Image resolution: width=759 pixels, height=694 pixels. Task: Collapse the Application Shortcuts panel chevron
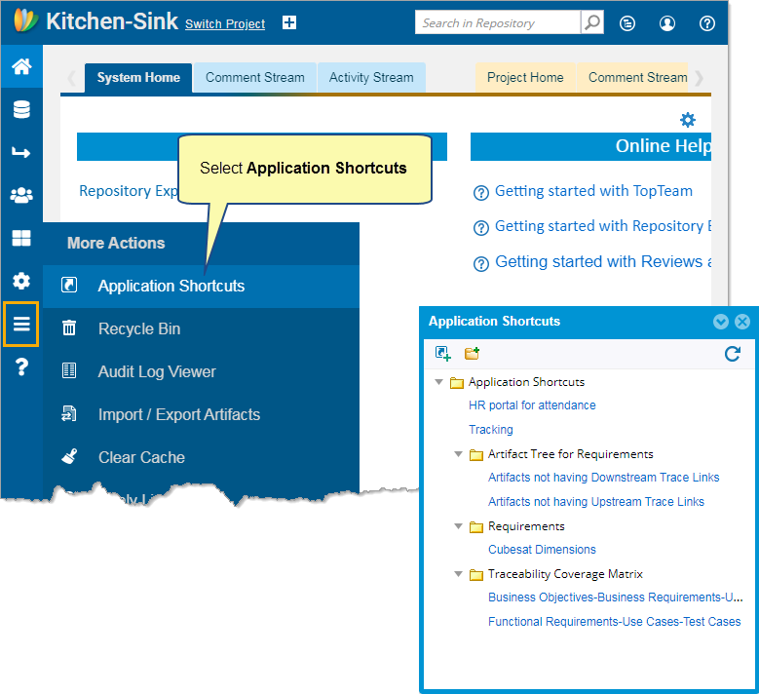[x=721, y=322]
